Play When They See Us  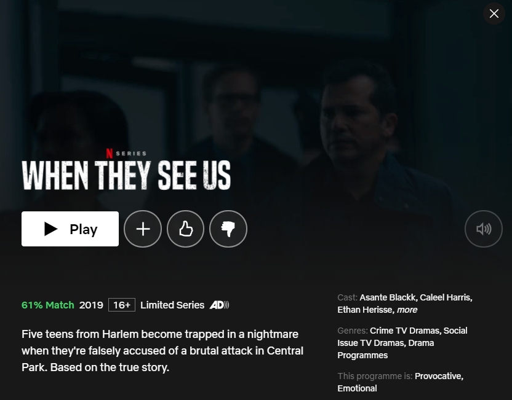click(70, 229)
